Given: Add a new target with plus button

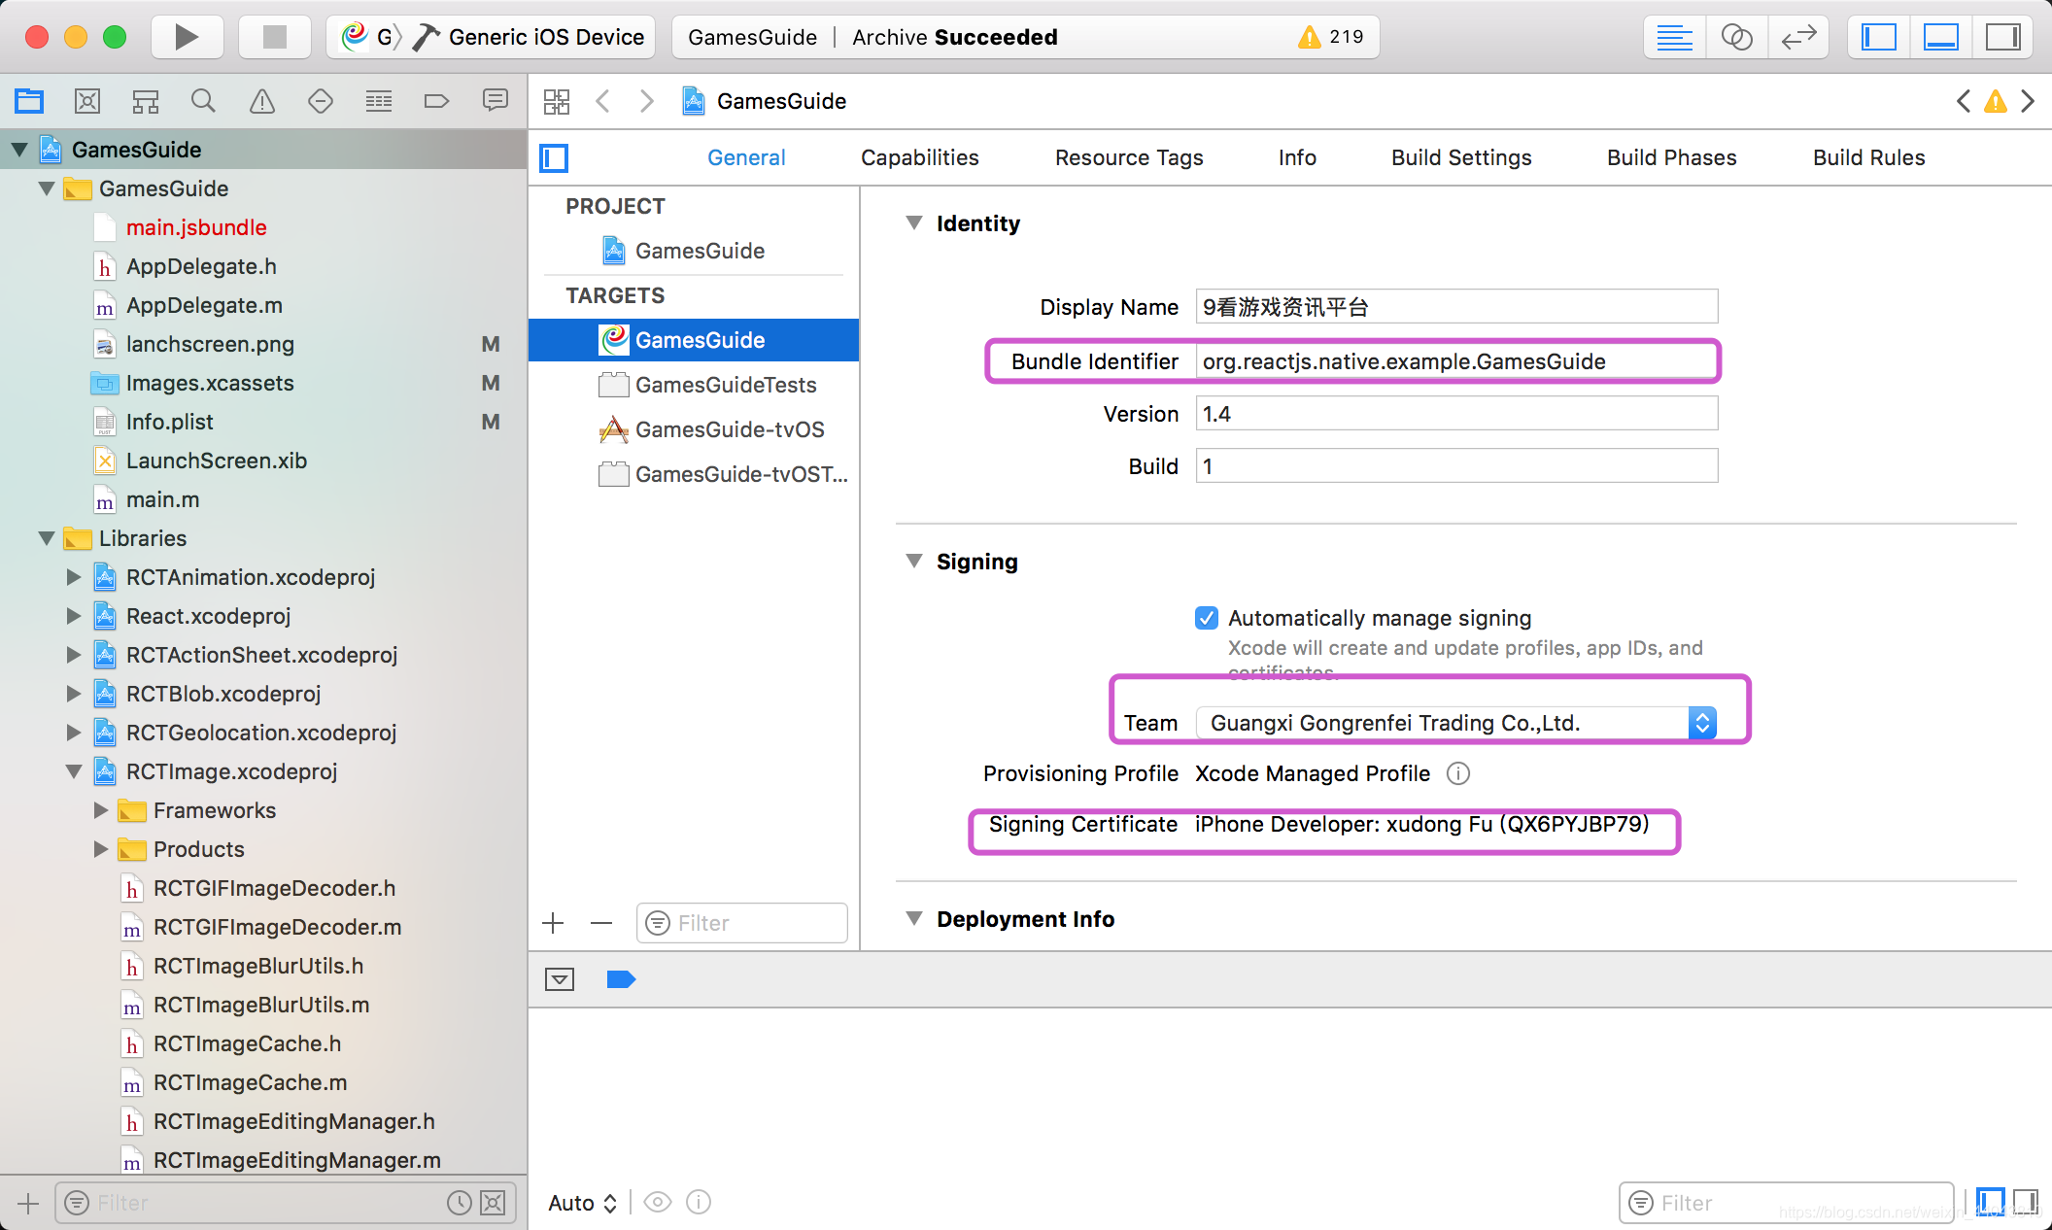Looking at the screenshot, I should click(553, 923).
